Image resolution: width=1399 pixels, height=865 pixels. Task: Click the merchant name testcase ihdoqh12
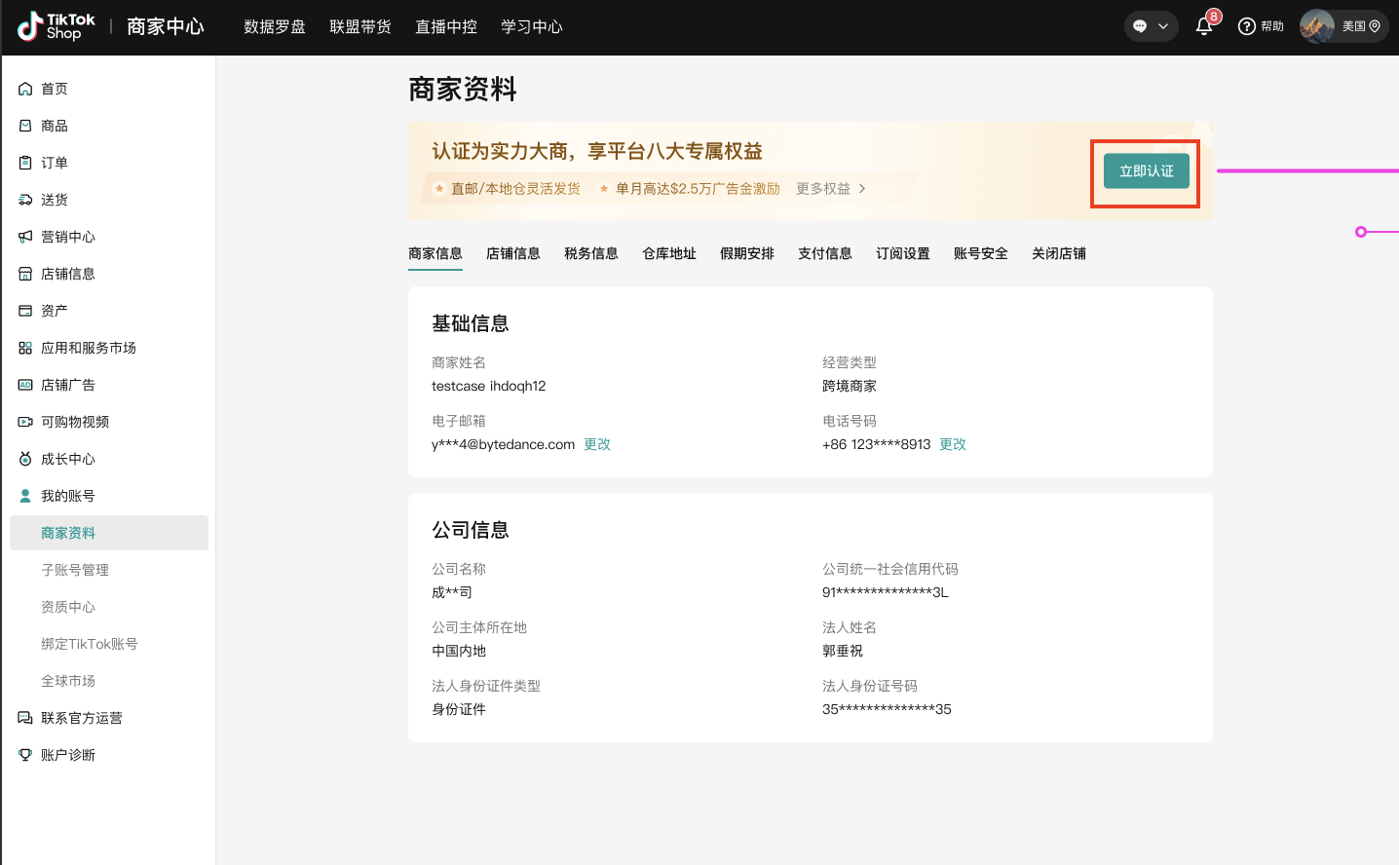pyautogui.click(x=489, y=386)
